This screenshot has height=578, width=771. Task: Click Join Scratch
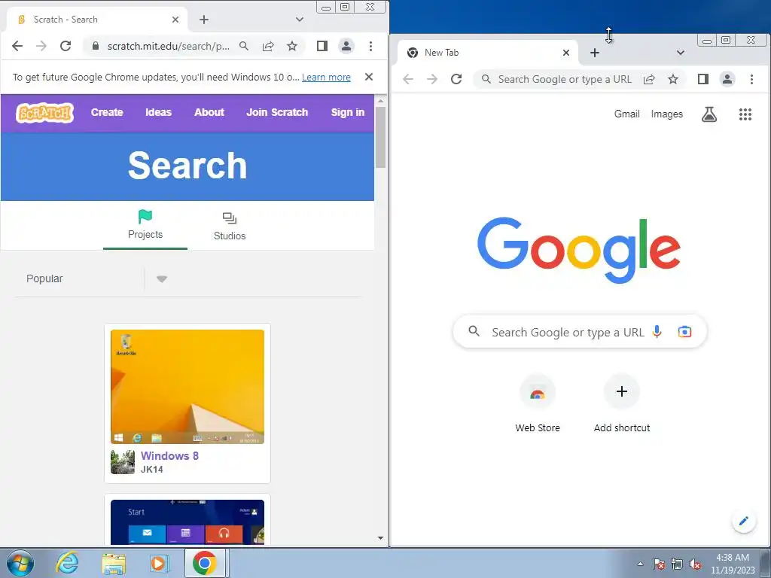[277, 113]
